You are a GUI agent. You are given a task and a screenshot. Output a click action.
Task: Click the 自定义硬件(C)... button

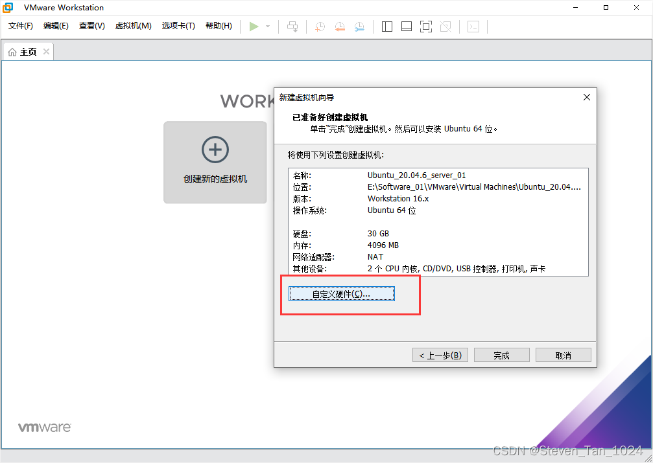[342, 294]
